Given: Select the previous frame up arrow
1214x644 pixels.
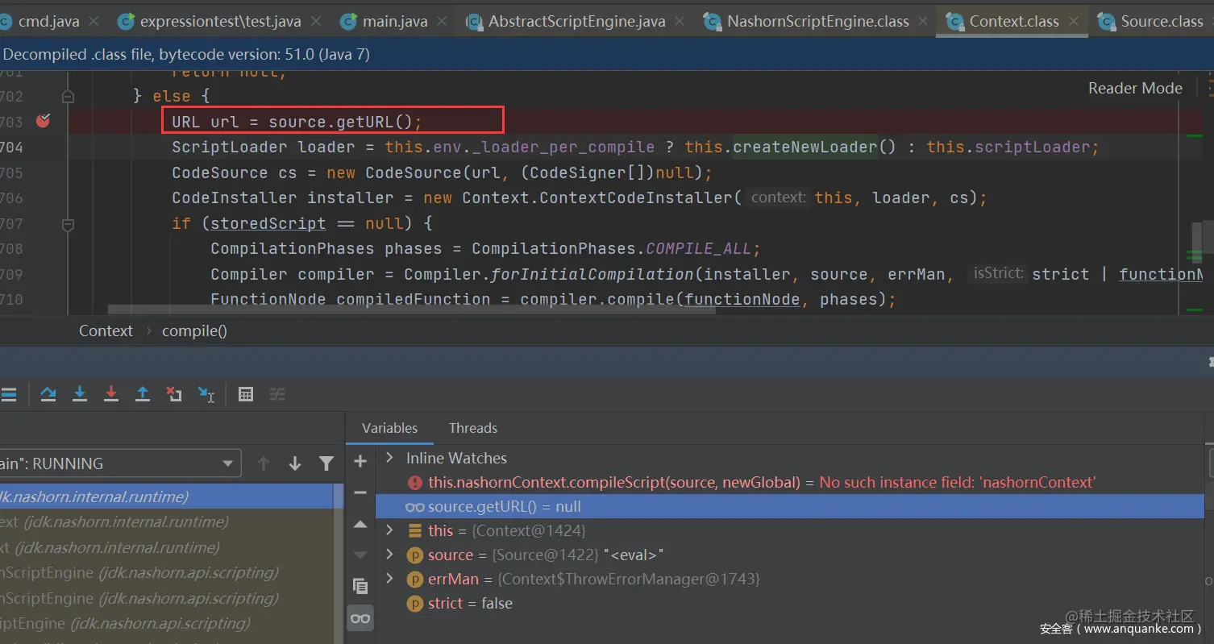Looking at the screenshot, I should [264, 463].
